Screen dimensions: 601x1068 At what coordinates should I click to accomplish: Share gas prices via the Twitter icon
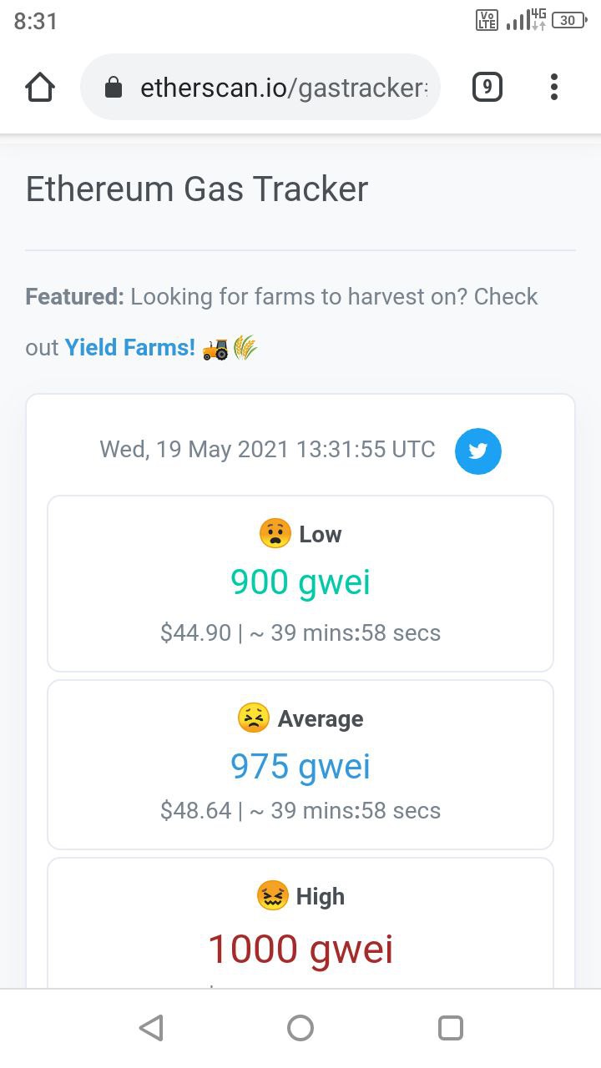[x=478, y=451]
